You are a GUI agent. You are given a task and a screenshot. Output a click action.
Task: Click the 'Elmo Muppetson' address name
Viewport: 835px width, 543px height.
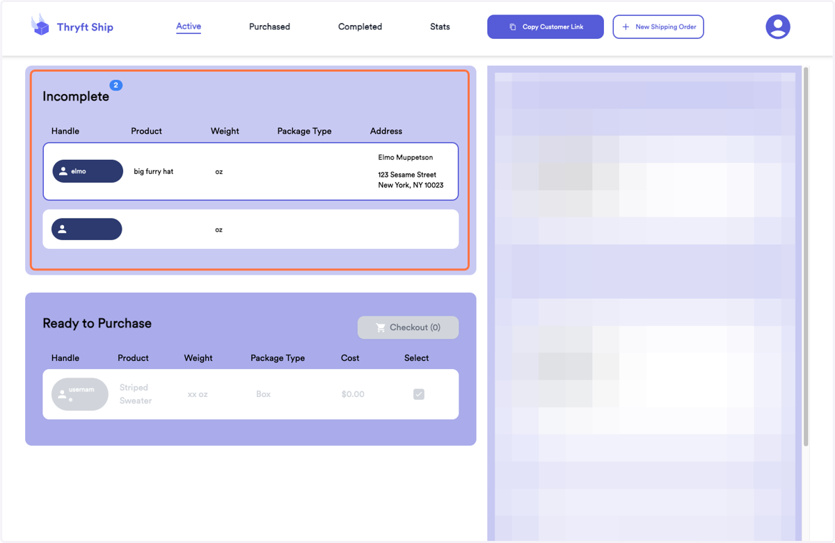(406, 157)
